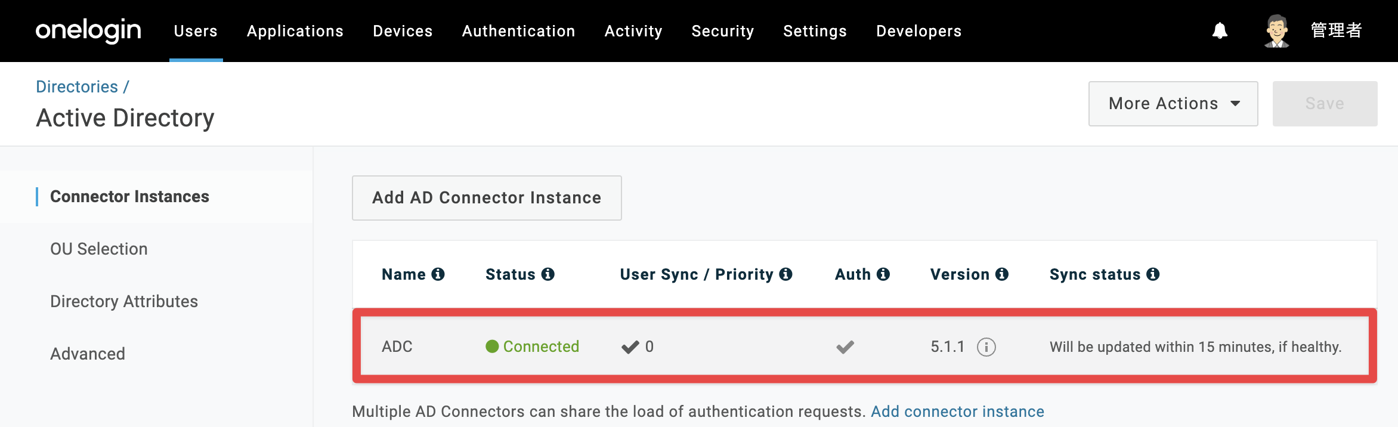Click the info circle beside version 5.1.1
Image resolution: width=1398 pixels, height=427 pixels.
(986, 347)
